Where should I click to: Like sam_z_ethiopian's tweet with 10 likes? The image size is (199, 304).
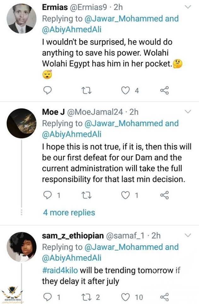coord(126,297)
